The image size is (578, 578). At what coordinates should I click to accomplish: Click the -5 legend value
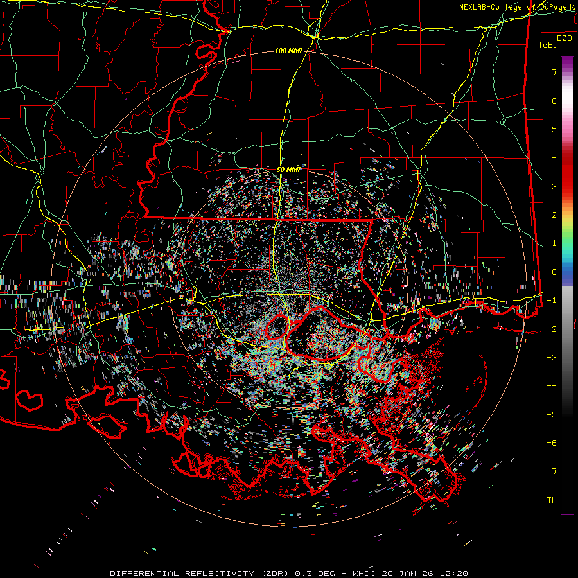click(x=552, y=414)
